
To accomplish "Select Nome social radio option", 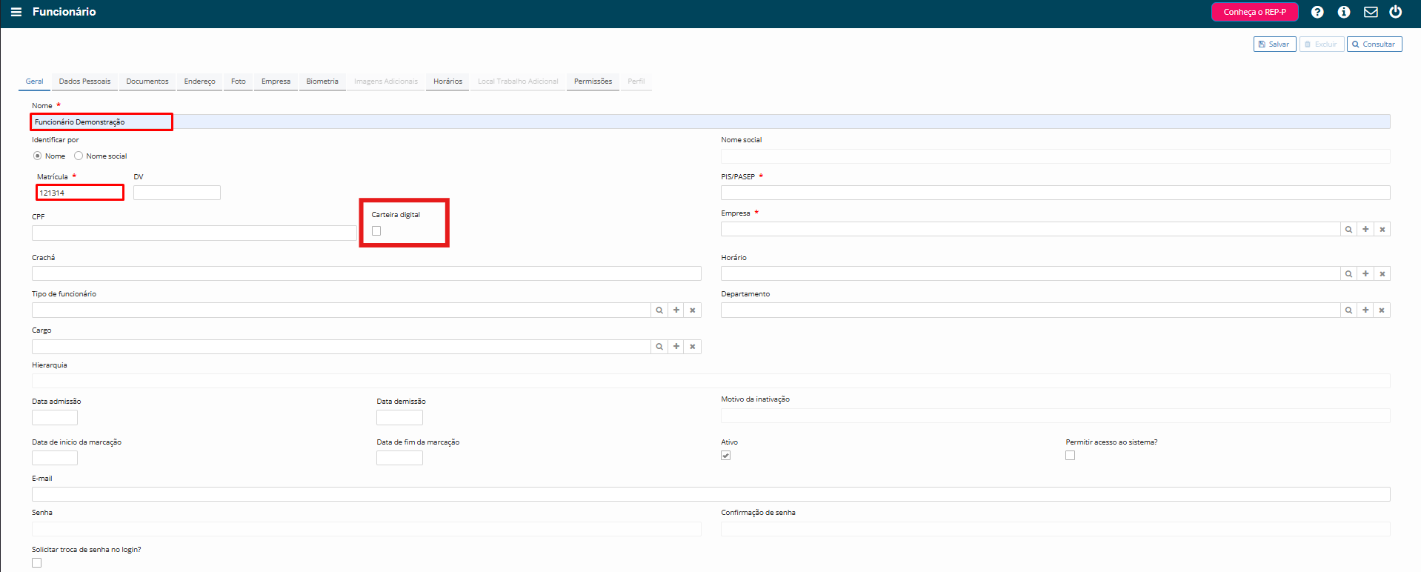I will 79,156.
